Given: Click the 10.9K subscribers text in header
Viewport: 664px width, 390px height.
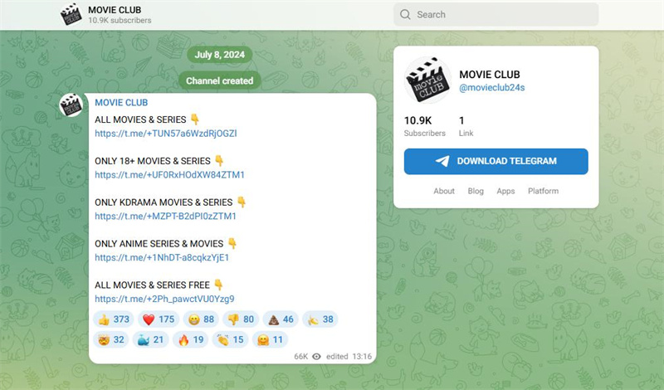Looking at the screenshot, I should click(120, 20).
